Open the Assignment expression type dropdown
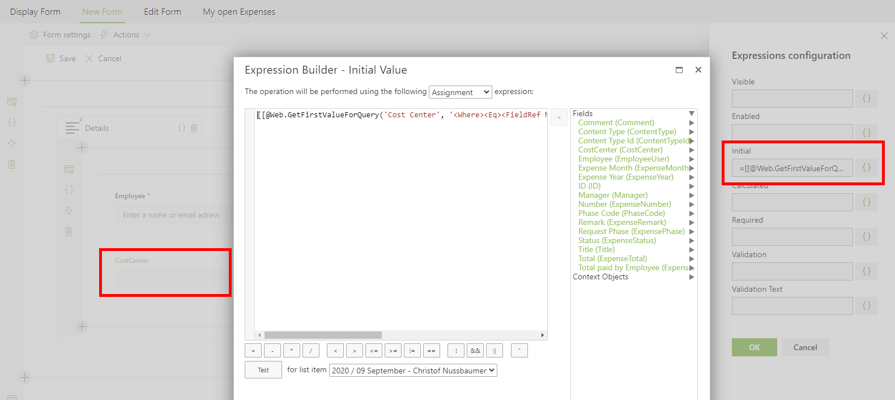 coord(460,92)
